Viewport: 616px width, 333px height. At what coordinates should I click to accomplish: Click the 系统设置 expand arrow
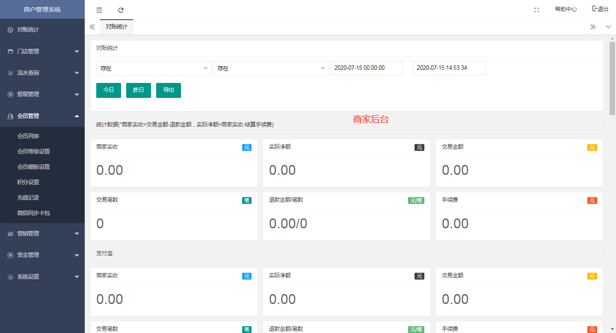pyautogui.click(x=77, y=277)
